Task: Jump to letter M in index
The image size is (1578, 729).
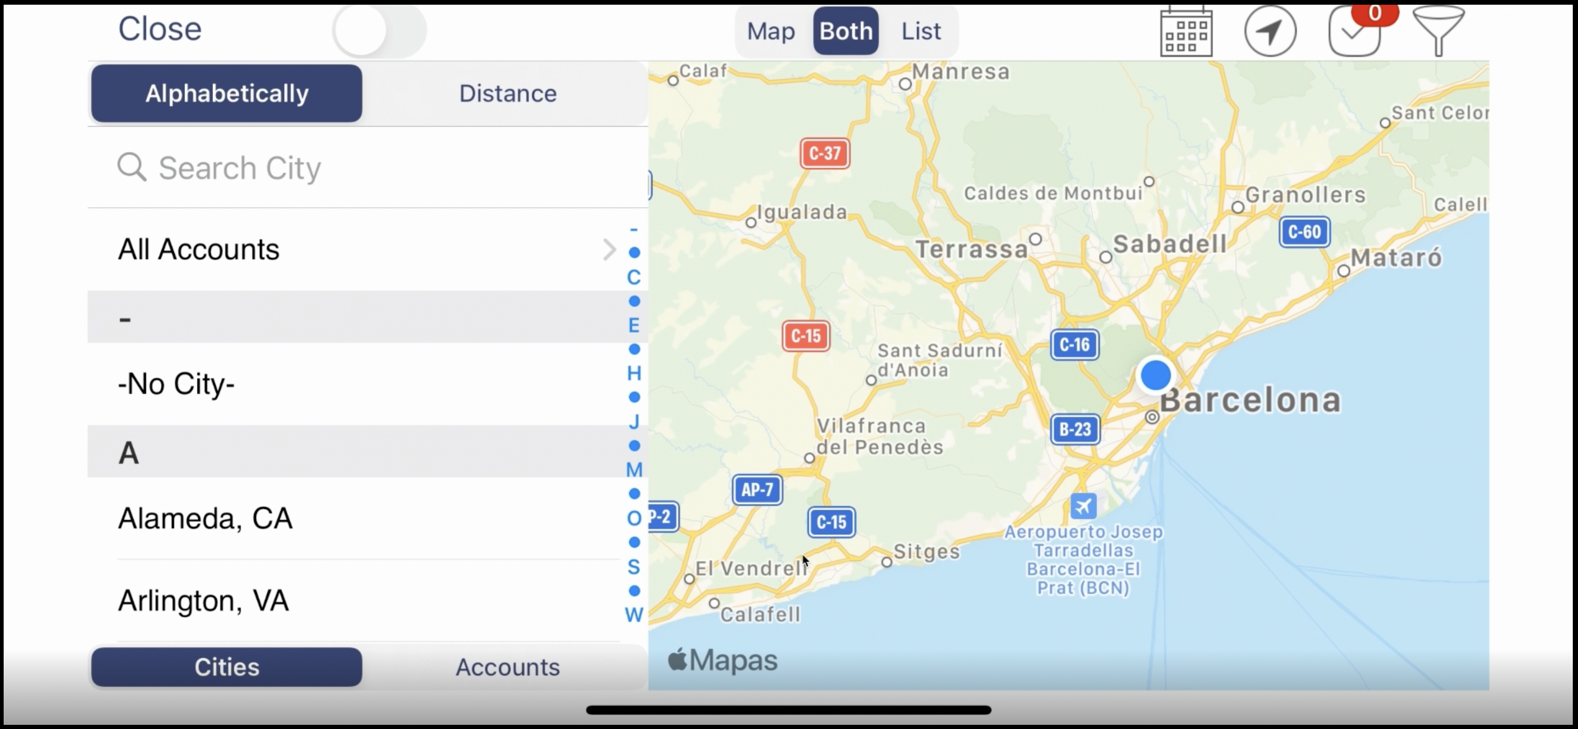Action: pos(634,470)
